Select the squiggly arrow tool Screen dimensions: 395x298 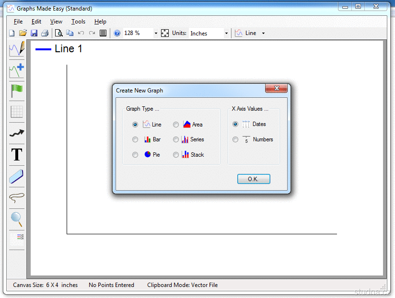(x=17, y=133)
